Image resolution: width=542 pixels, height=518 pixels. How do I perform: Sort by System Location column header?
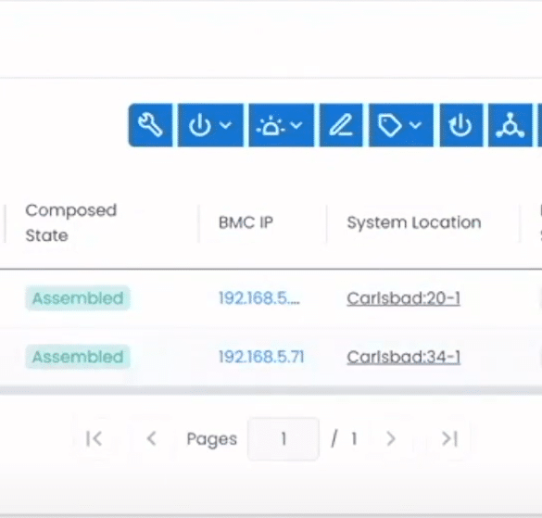coord(414,222)
